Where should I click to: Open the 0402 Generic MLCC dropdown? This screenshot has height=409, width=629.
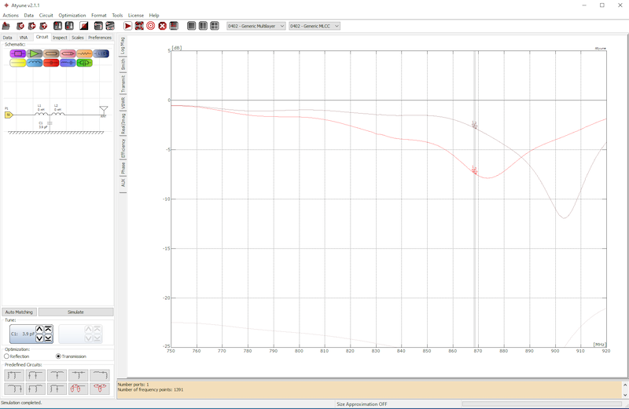[314, 26]
